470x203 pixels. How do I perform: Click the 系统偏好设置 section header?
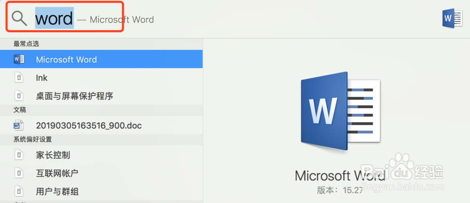pyautogui.click(x=33, y=140)
